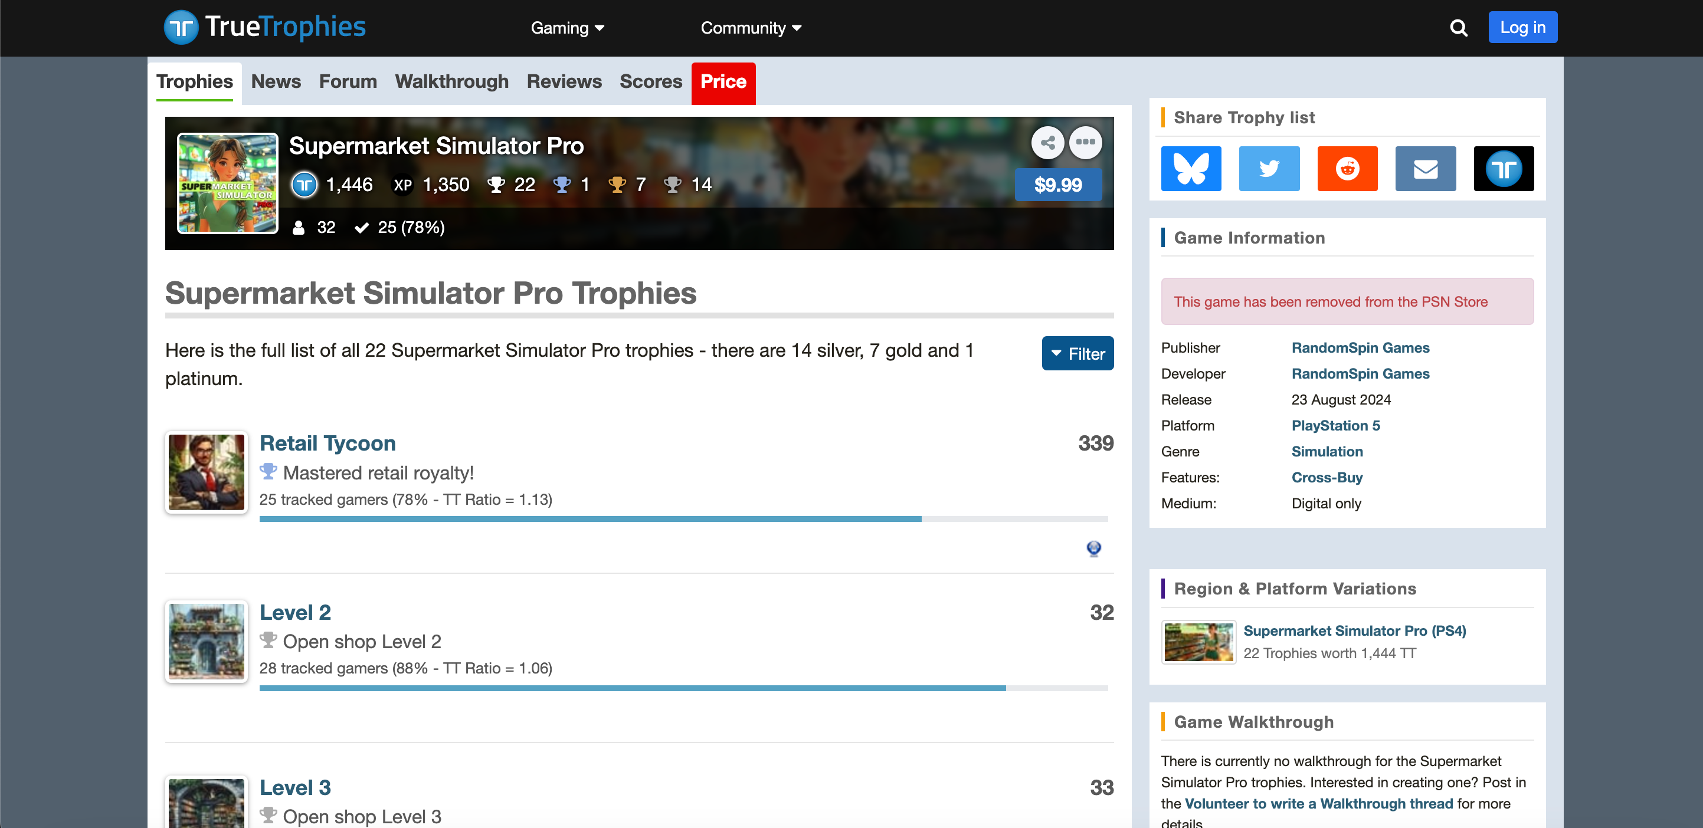
Task: Click the TT score icon in banner
Action: click(304, 185)
